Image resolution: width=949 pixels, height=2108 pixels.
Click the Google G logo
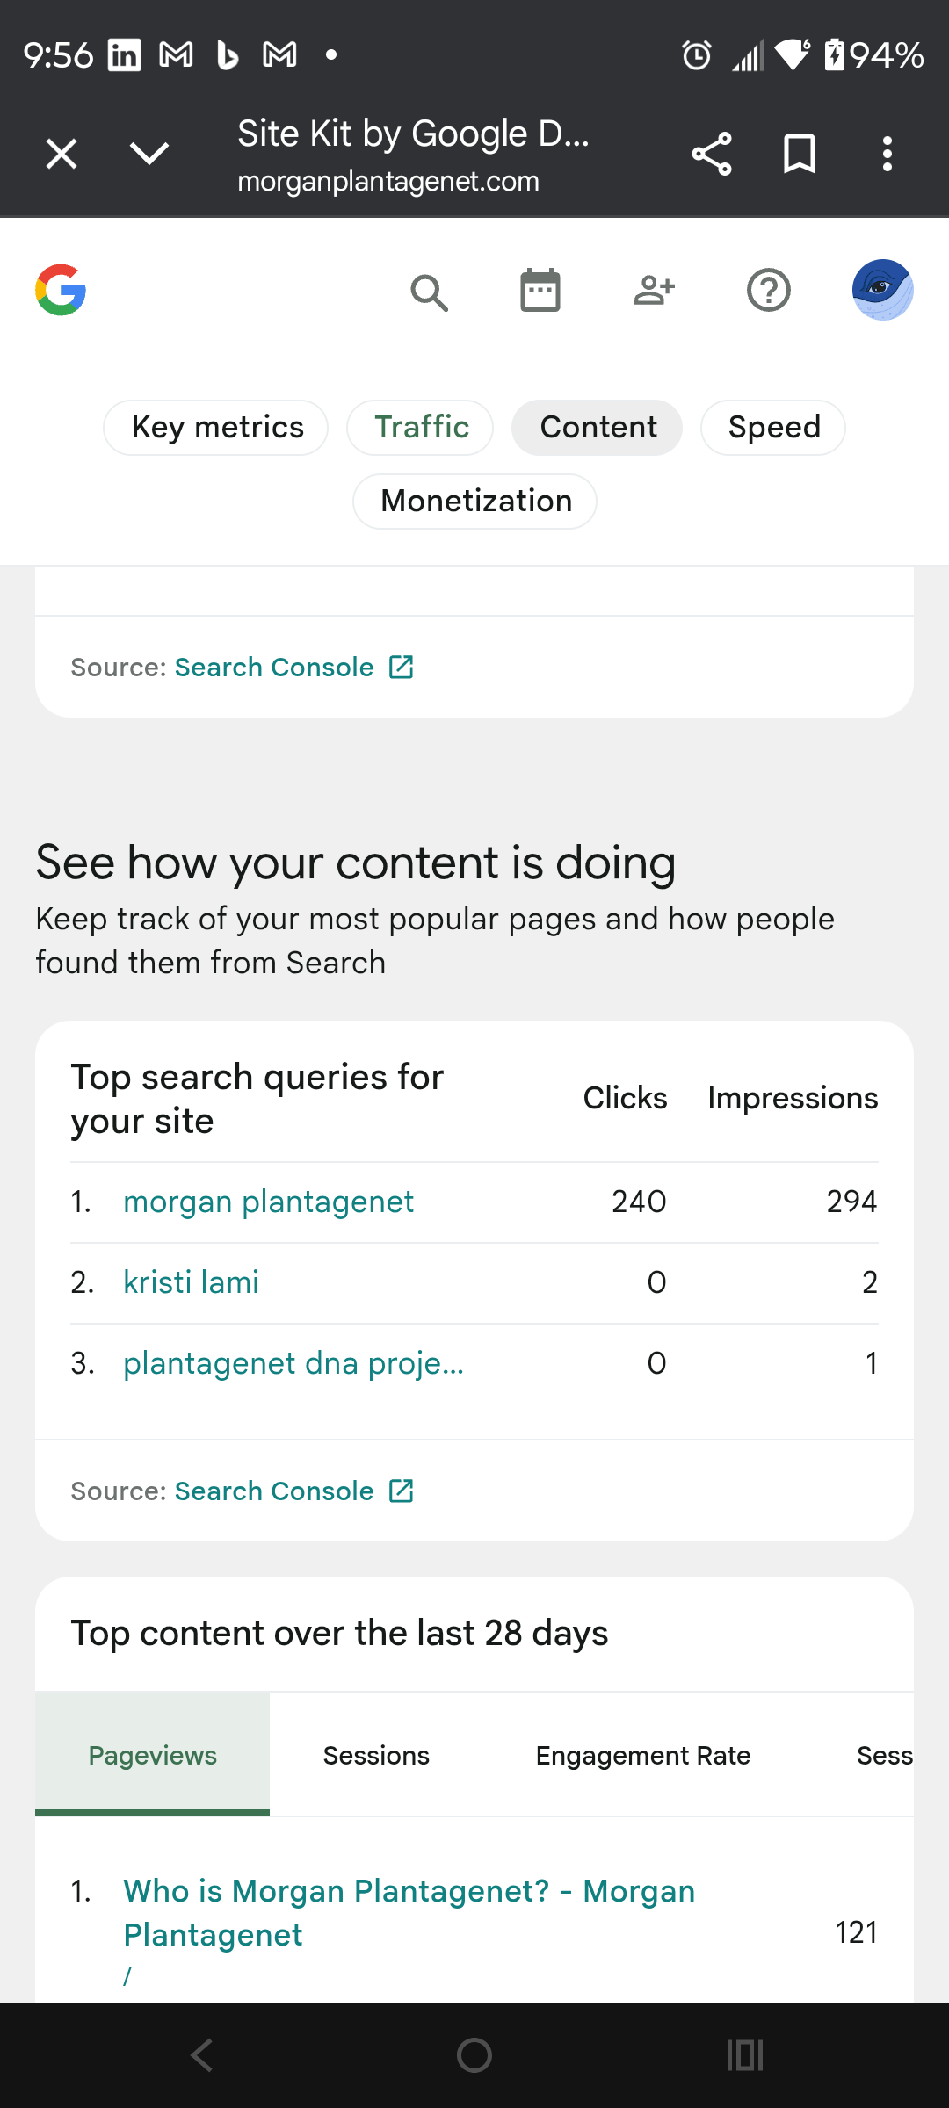coord(60,291)
